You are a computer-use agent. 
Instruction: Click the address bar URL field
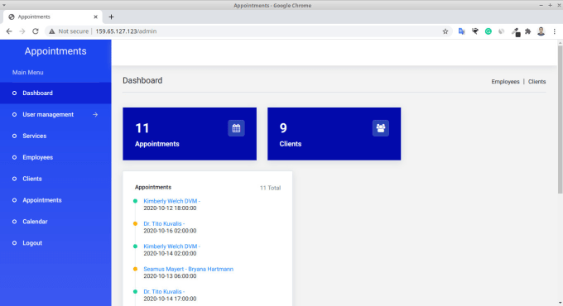pos(248,31)
